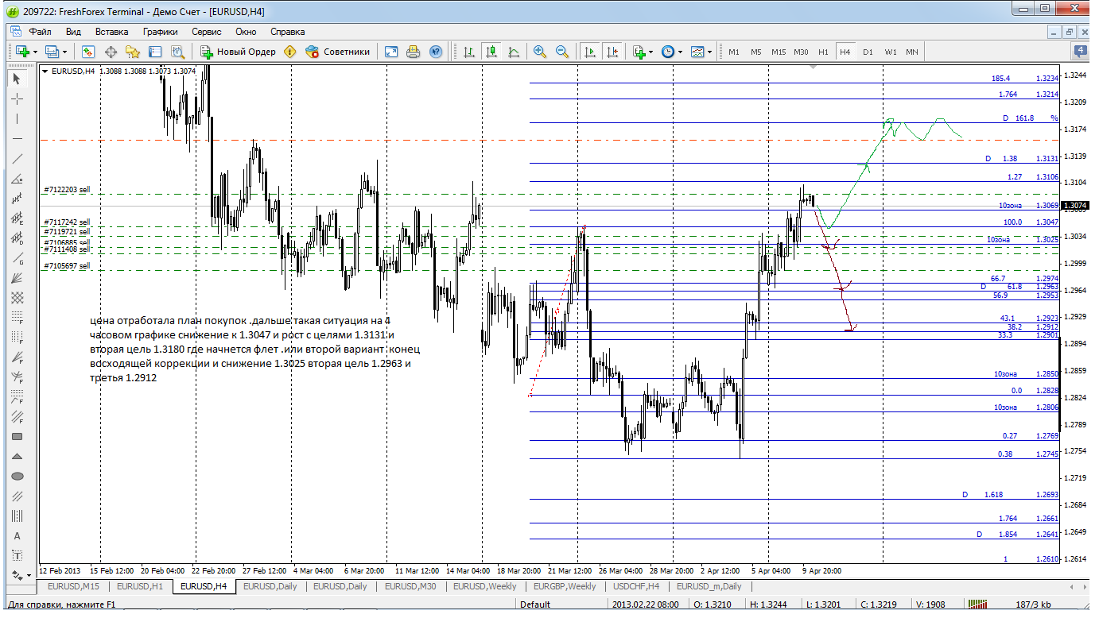
Task: Switch to EURGBP,Weekly chart tab
Action: [x=564, y=586]
